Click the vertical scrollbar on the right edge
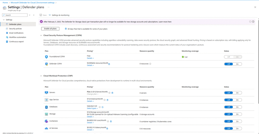Viewport: 259px width, 134px height. point(258,63)
